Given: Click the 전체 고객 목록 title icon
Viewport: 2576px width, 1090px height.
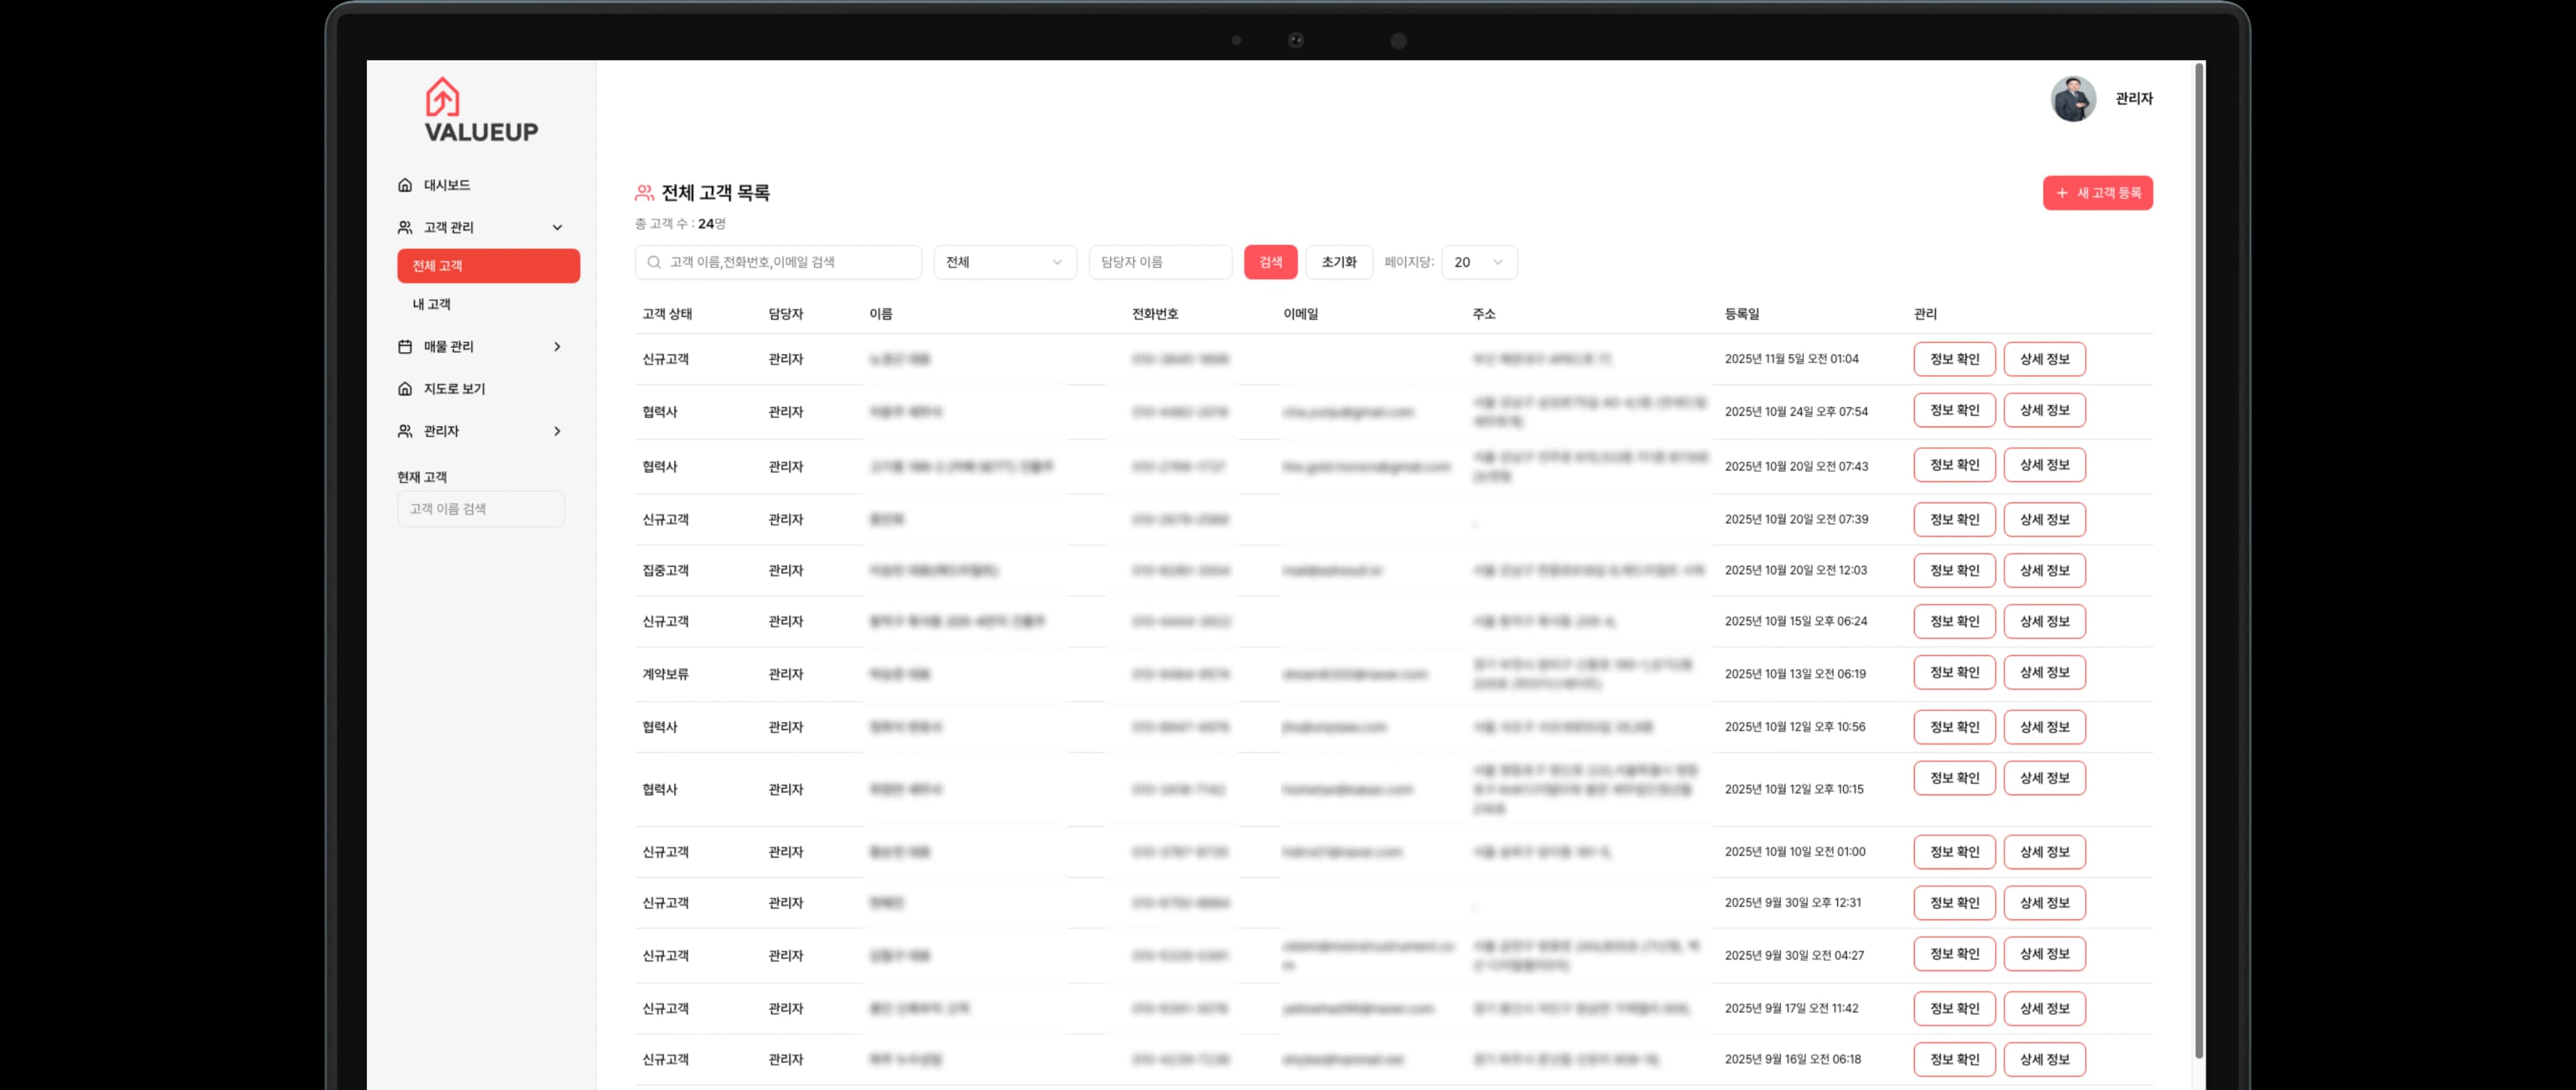Looking at the screenshot, I should pyautogui.click(x=644, y=193).
